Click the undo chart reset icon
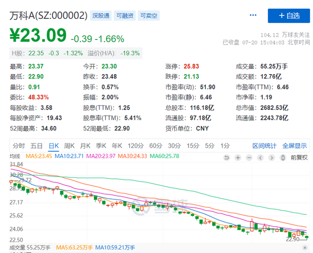313x253 pixels. tap(226, 158)
